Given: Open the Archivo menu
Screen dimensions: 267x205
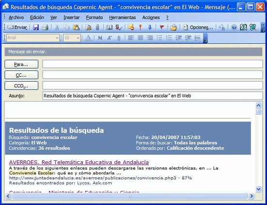Looking at the screenshot, I should (x=16, y=17).
